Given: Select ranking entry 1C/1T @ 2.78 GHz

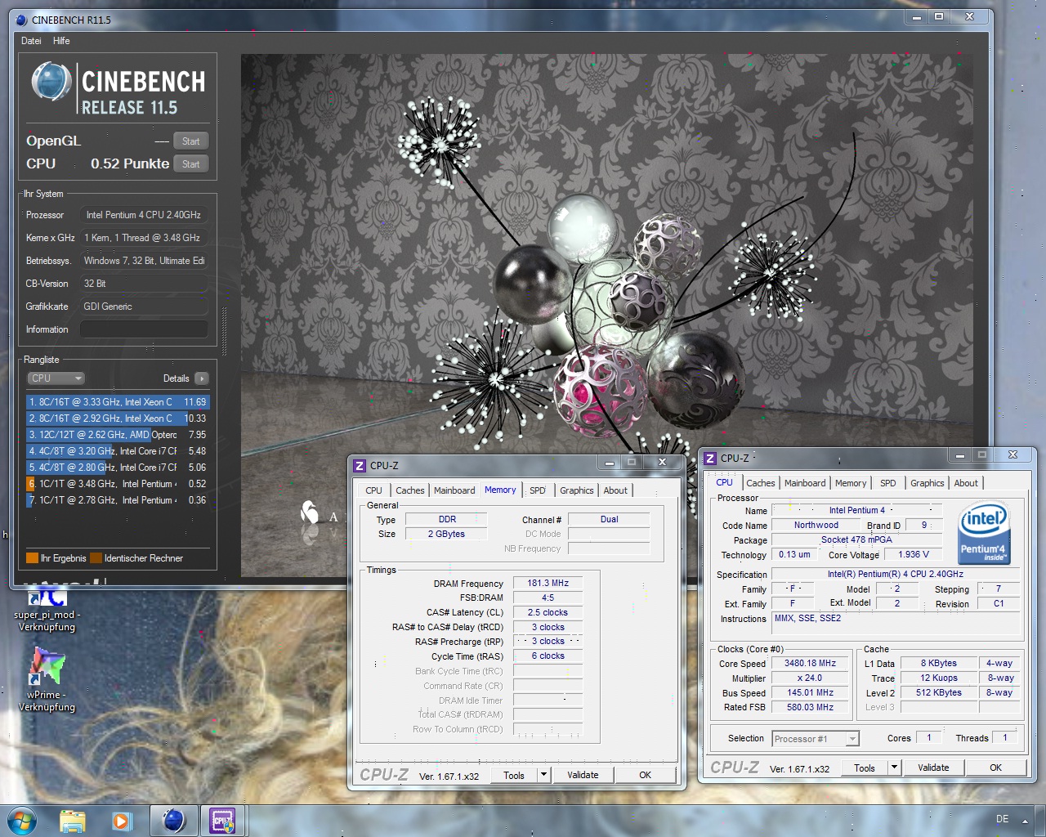Looking at the screenshot, I should click(118, 500).
